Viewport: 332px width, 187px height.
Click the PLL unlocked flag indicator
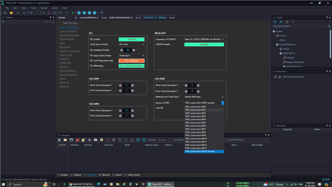[x=131, y=61]
